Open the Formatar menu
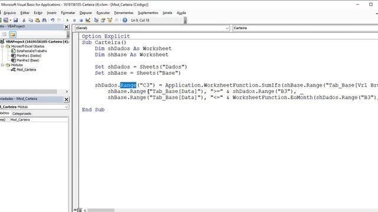 (x=68, y=13)
